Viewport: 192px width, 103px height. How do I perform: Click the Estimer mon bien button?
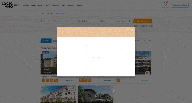(180, 5)
